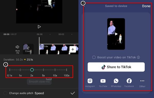Tap the Smooth slow-mo button
This screenshot has width=154, height=98.
[x=39, y=82]
